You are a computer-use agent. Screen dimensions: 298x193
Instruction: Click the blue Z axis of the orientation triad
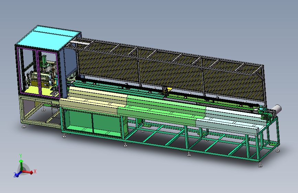tap(17, 174)
